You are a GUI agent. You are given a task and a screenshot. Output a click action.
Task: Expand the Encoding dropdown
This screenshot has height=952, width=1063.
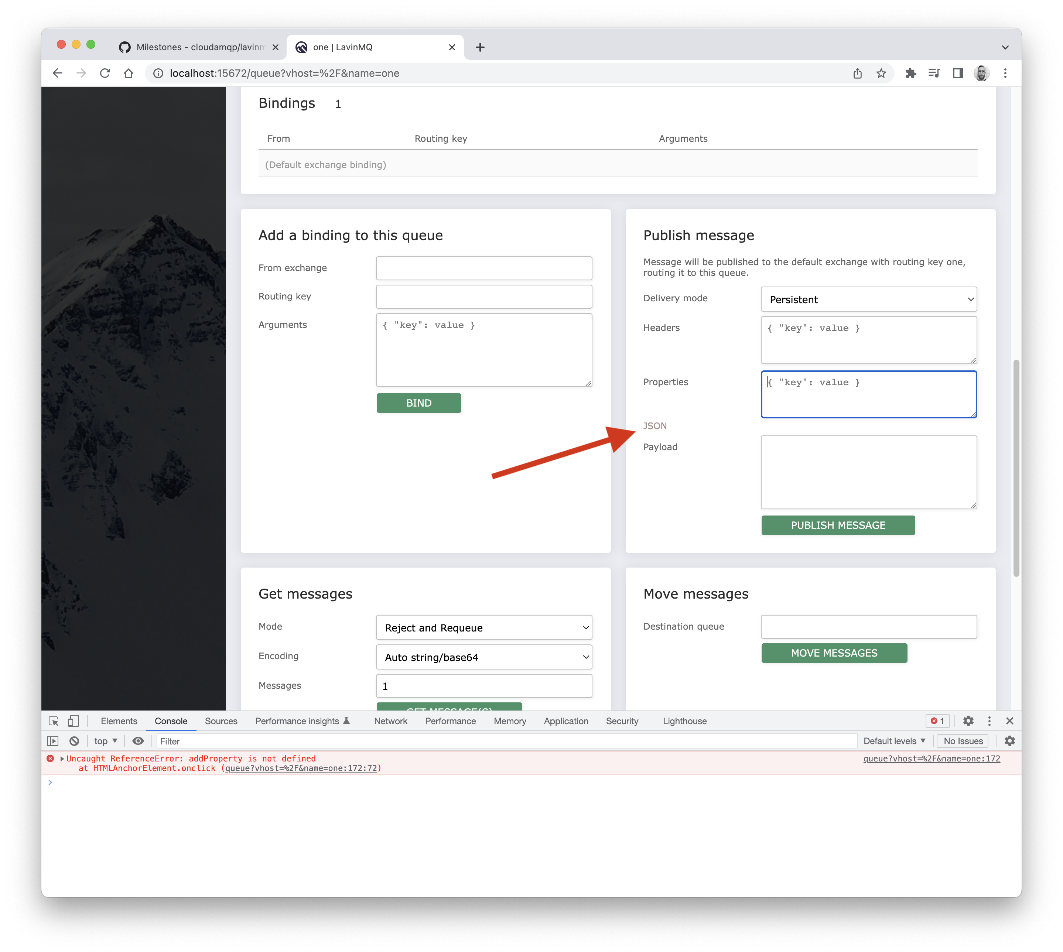coord(484,657)
